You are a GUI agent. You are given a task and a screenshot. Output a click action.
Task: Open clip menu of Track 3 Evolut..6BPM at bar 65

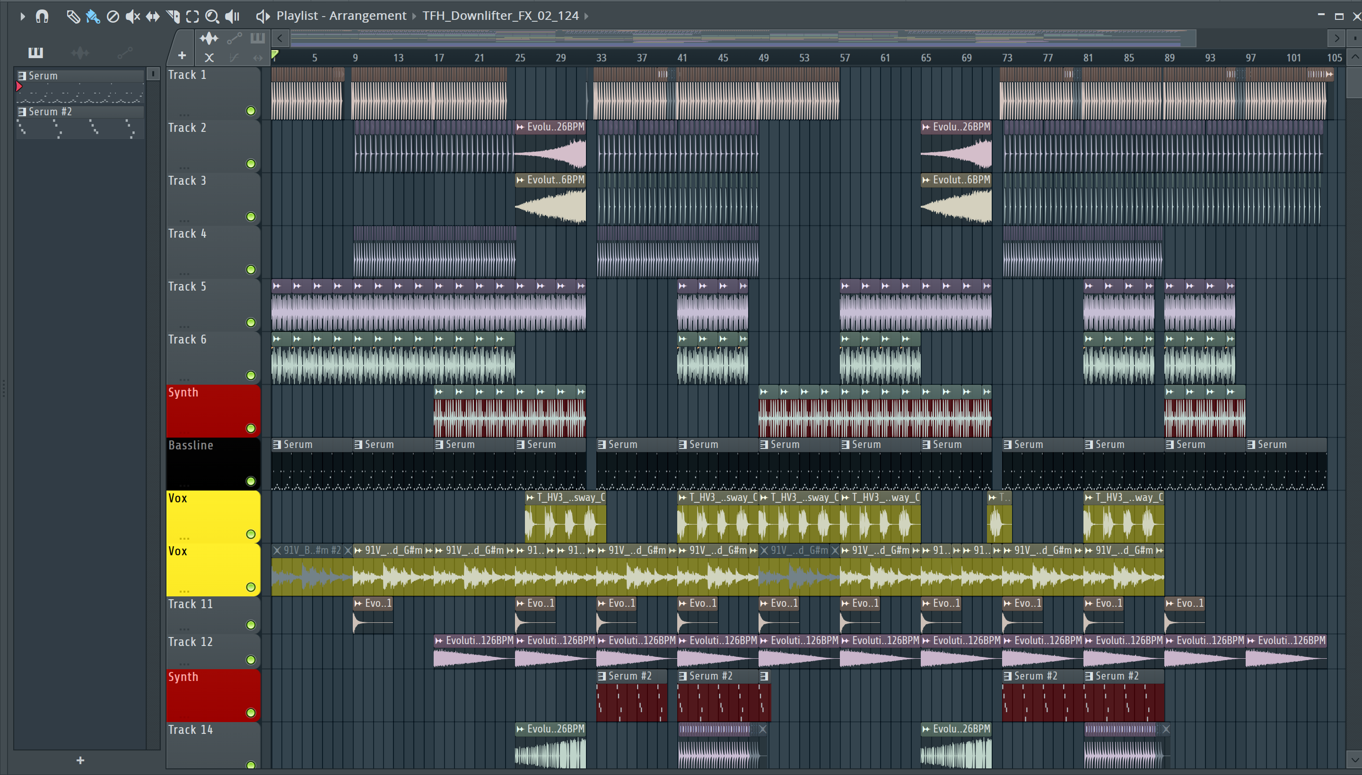(x=926, y=180)
